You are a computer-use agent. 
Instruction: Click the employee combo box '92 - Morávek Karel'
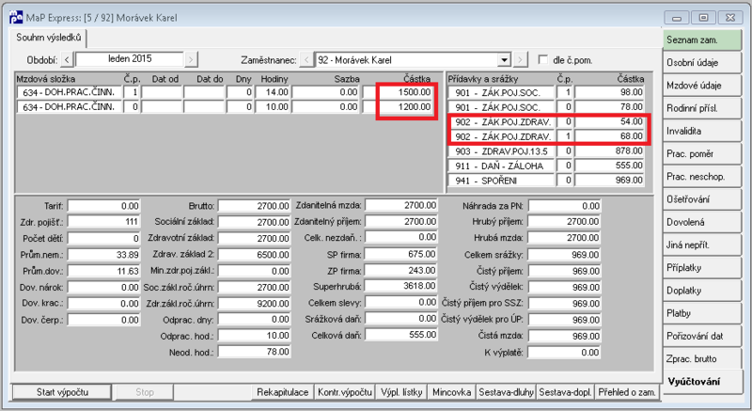point(413,60)
